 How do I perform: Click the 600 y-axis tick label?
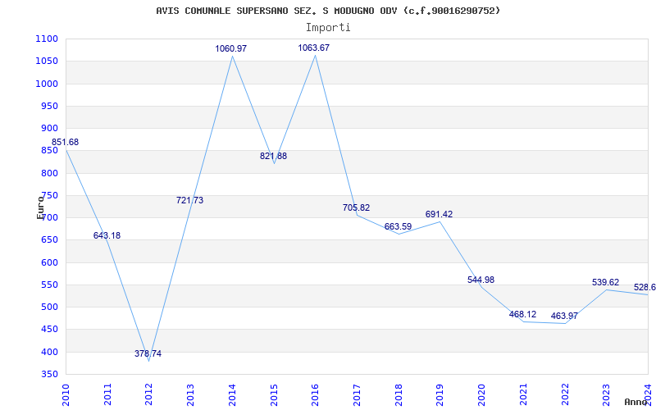click(x=49, y=262)
